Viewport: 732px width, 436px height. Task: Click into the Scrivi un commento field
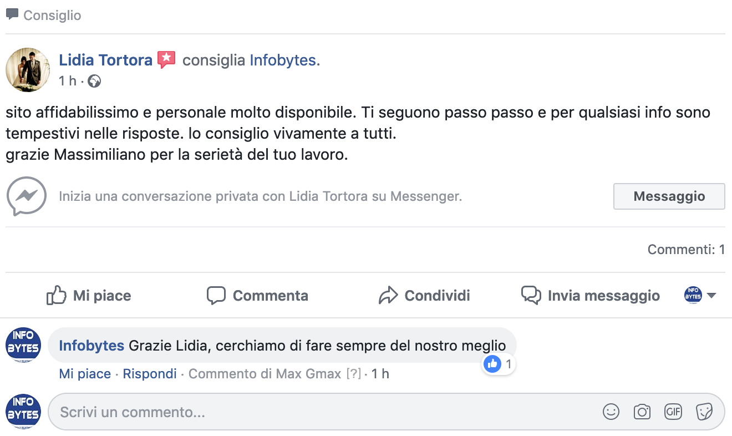coord(322,412)
